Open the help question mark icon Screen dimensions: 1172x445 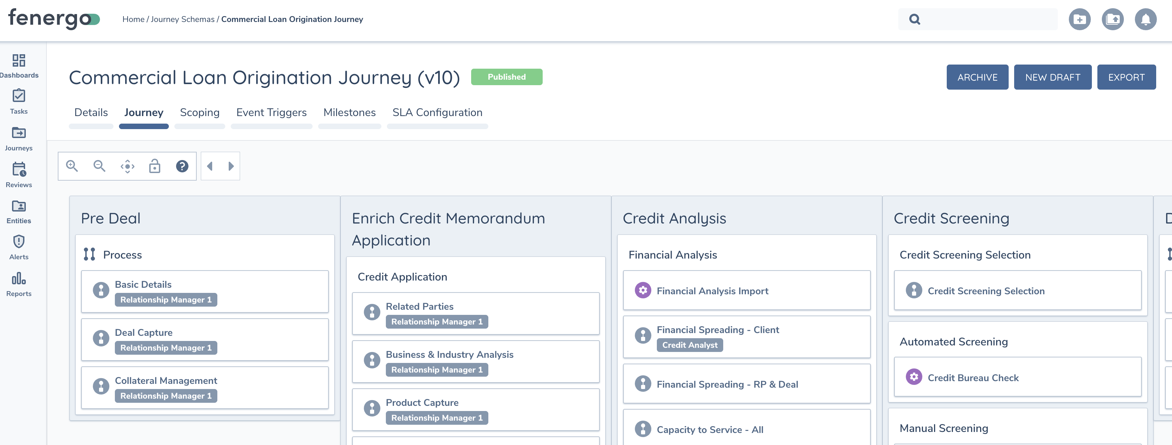click(182, 166)
